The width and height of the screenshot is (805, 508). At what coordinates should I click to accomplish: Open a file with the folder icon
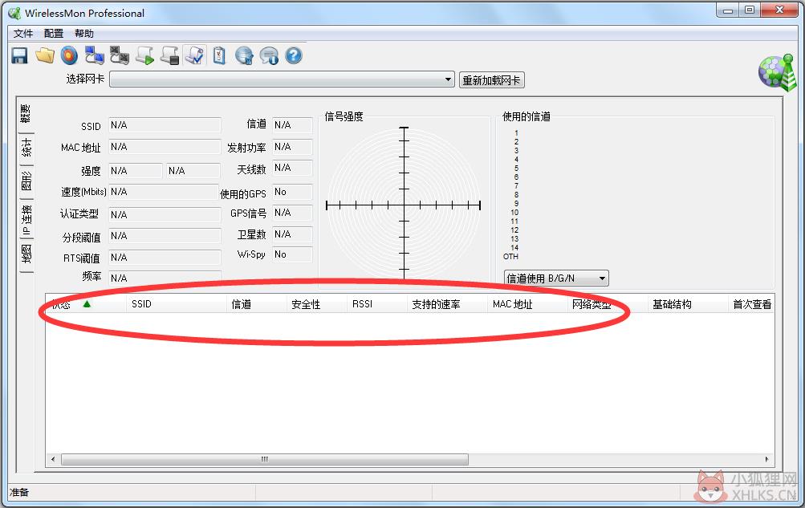click(45, 55)
